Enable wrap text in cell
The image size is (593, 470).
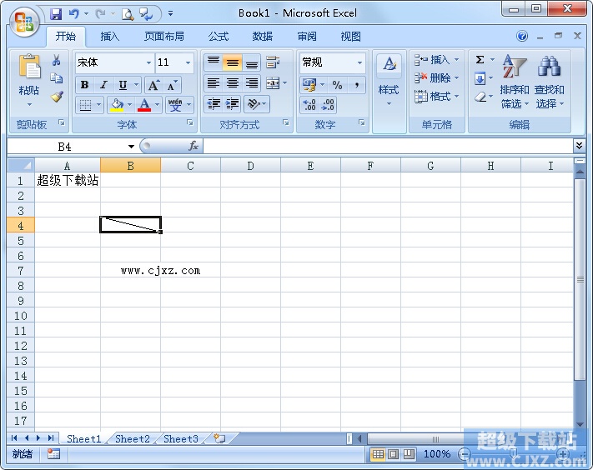pyautogui.click(x=273, y=62)
